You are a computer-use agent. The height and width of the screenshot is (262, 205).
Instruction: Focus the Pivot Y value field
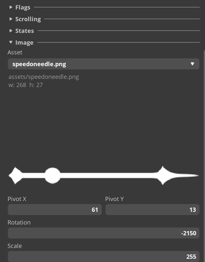[x=152, y=210]
